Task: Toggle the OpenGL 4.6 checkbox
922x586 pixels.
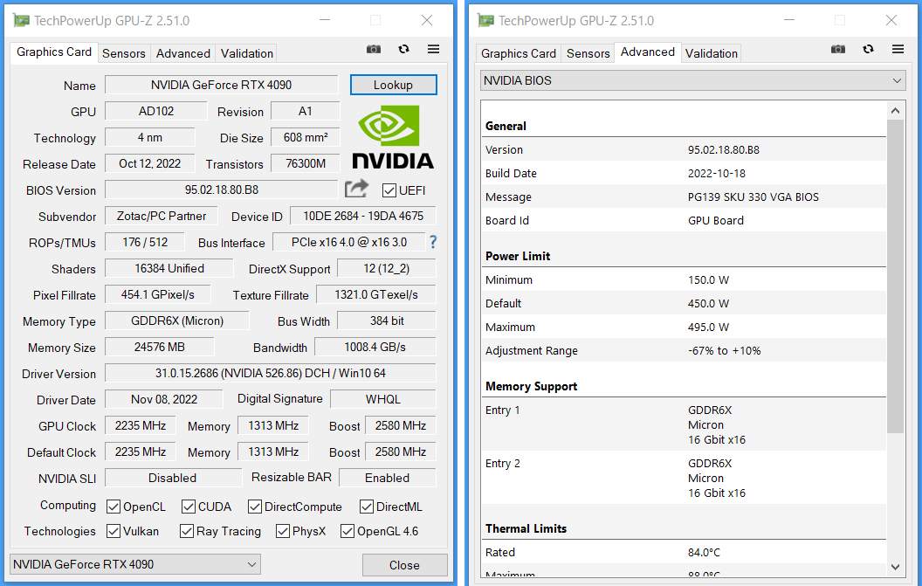Action: [347, 531]
